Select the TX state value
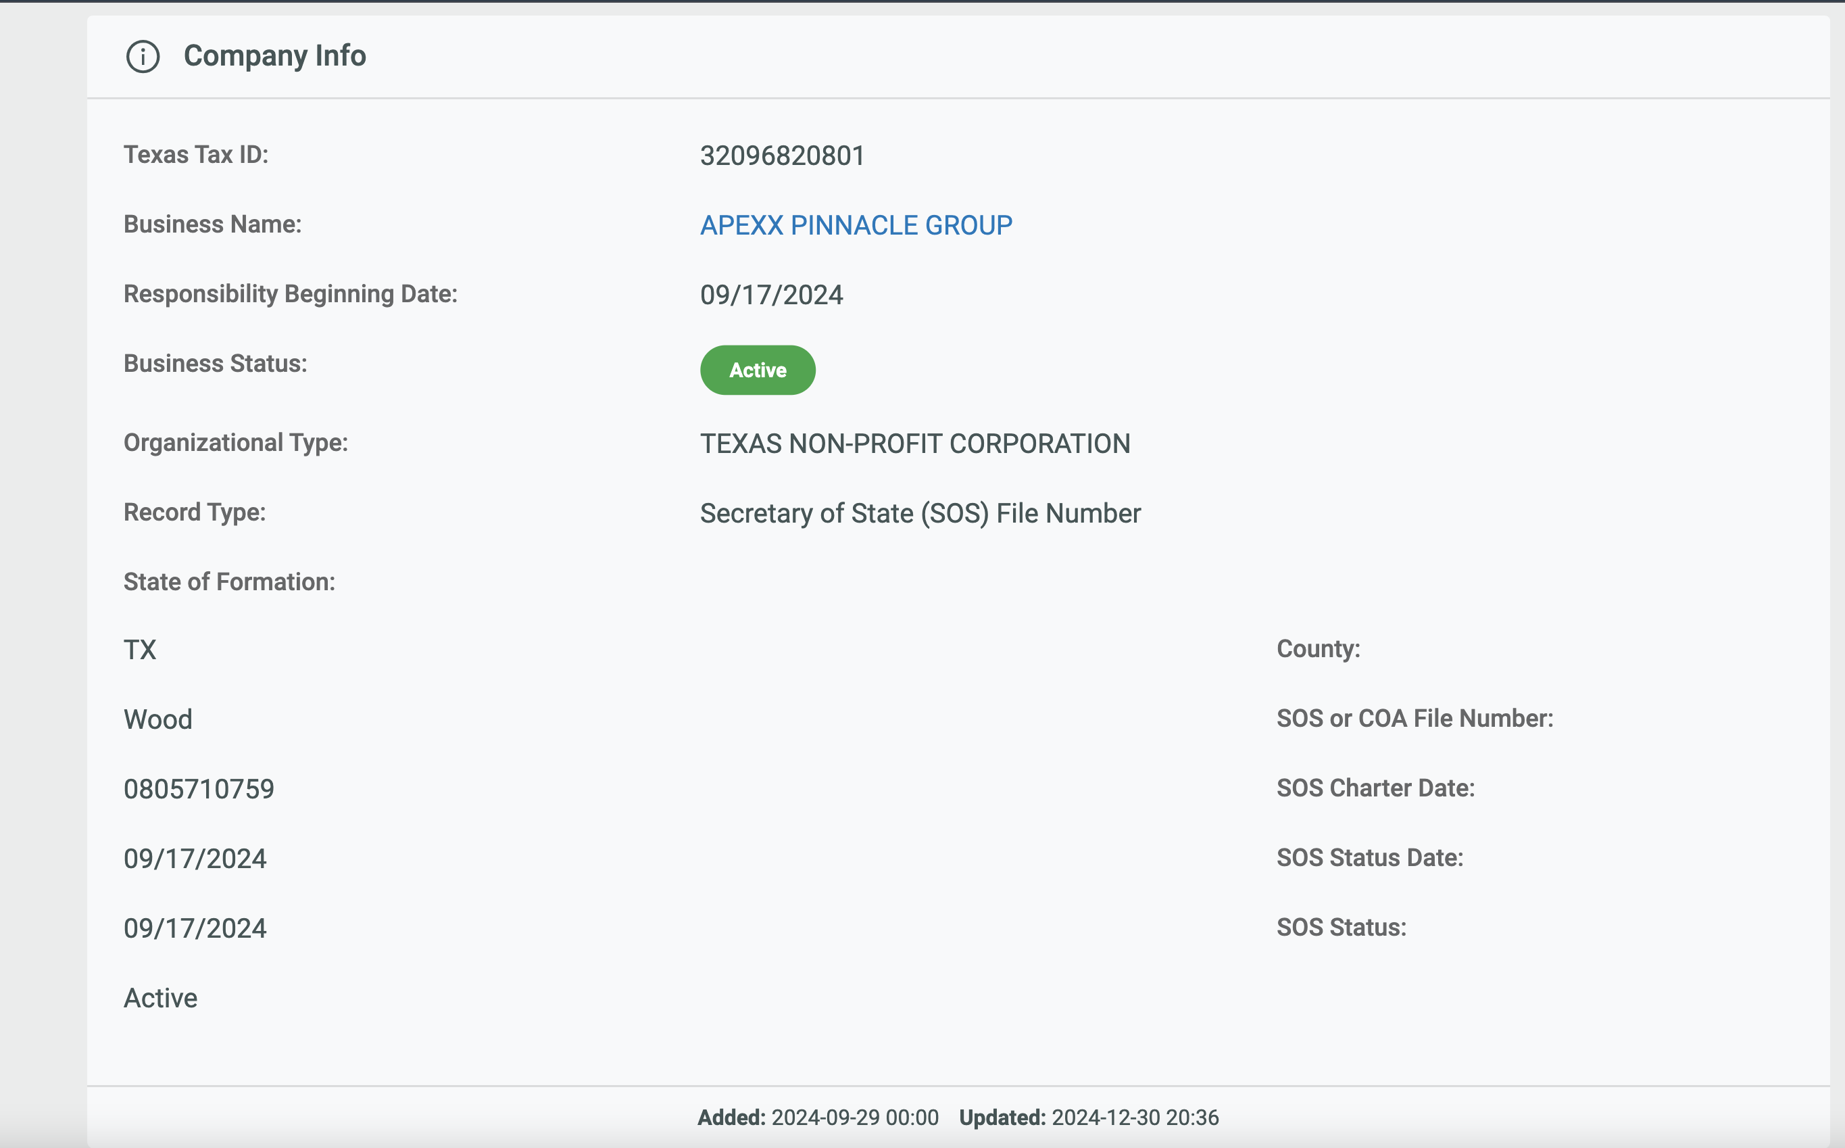This screenshot has height=1148, width=1845. (x=140, y=650)
